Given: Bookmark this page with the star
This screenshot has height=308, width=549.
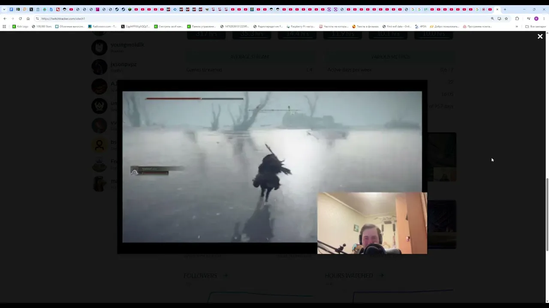Looking at the screenshot, I should click(506, 18).
